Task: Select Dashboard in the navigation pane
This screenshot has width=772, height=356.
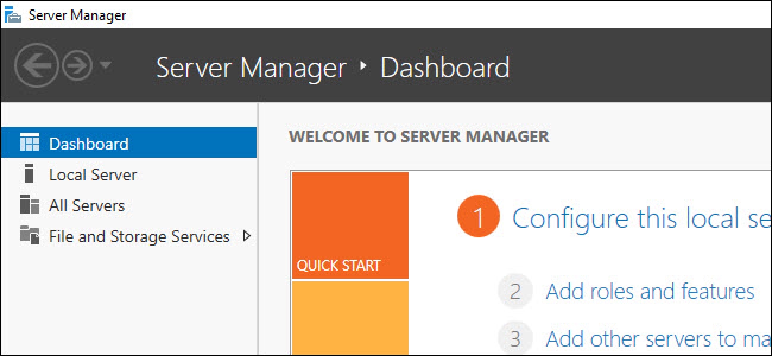Action: 129,143
